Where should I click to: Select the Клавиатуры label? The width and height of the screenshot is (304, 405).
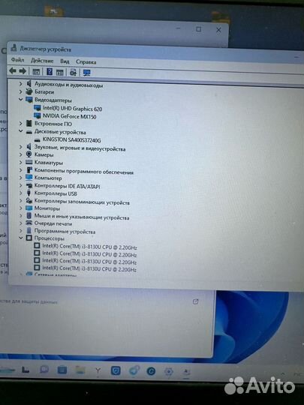point(49,163)
